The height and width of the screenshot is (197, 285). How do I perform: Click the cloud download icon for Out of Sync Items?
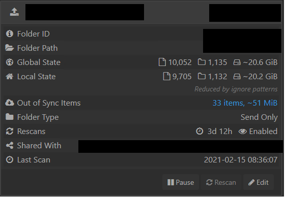point(10,103)
